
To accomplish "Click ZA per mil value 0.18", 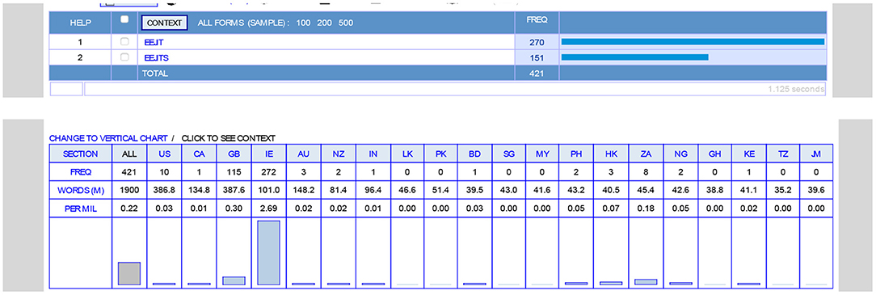I will click(645, 208).
